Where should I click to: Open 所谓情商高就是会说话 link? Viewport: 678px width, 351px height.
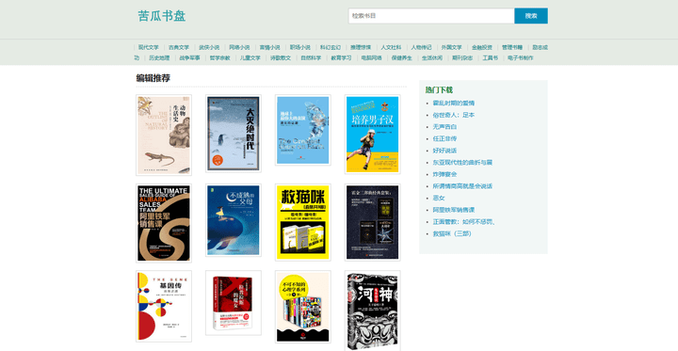point(462,186)
